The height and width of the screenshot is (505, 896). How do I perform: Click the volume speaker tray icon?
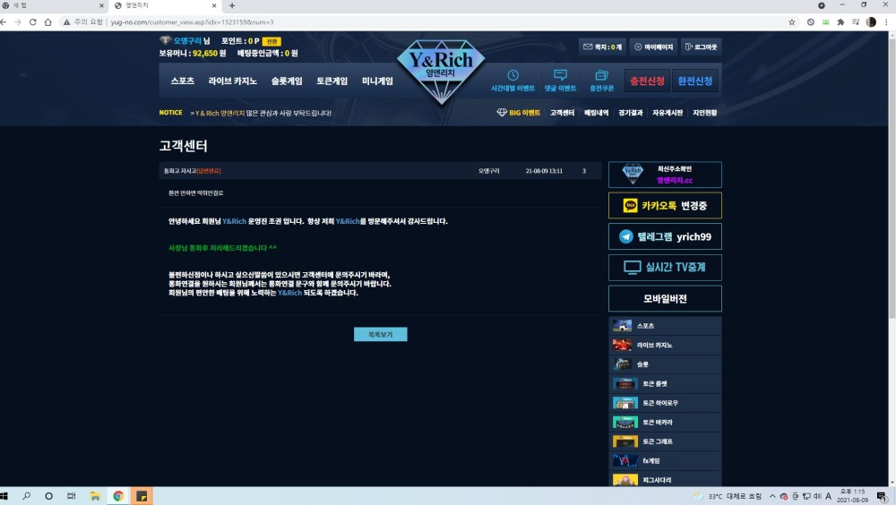tap(817, 496)
